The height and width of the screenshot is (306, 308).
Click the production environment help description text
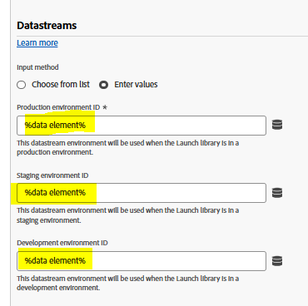pyautogui.click(x=127, y=147)
